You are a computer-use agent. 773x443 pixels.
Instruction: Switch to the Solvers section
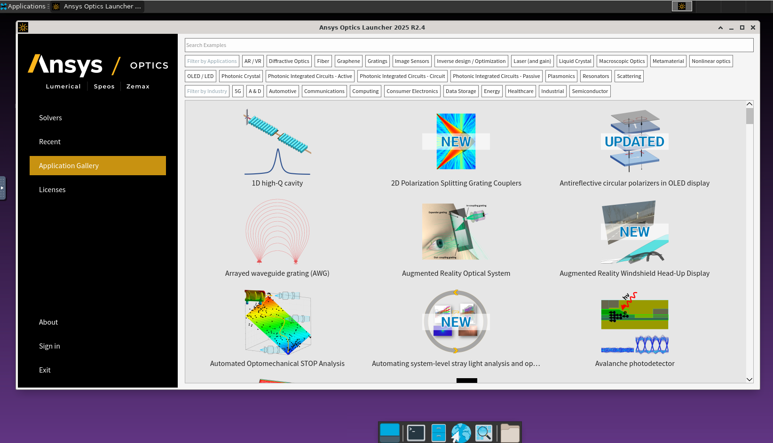(x=50, y=118)
